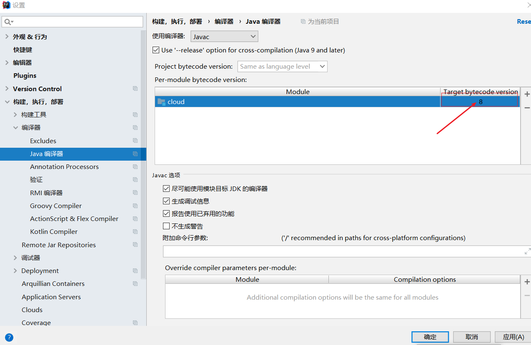Click + to add a module bytecode entry
This screenshot has width=531, height=345.
pyautogui.click(x=526, y=94)
